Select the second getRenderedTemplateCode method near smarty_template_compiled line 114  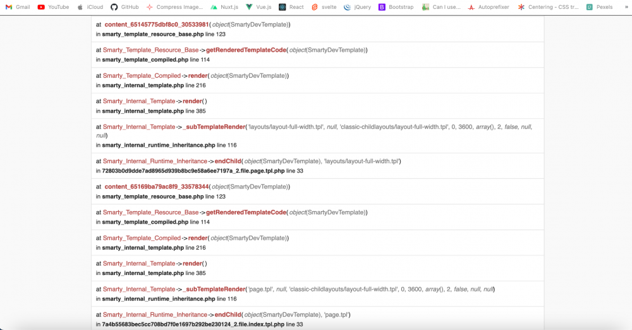(246, 212)
